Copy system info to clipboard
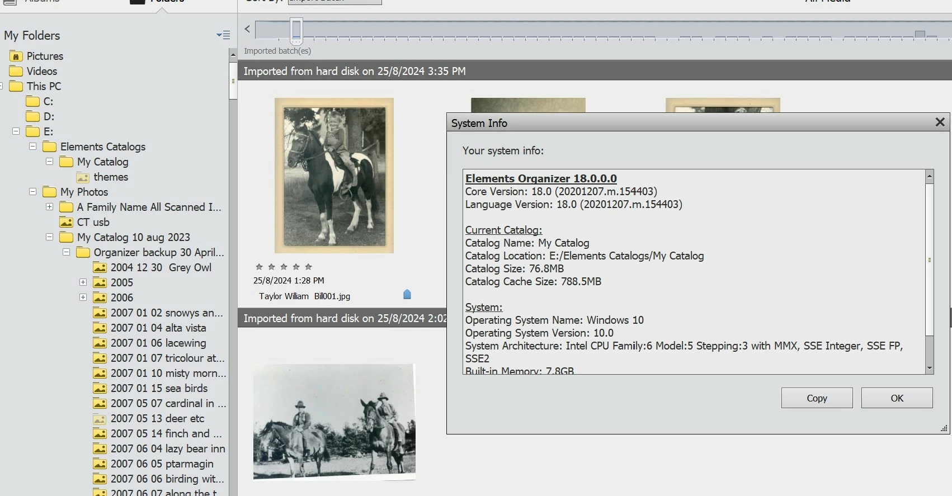The width and height of the screenshot is (952, 496). point(817,398)
